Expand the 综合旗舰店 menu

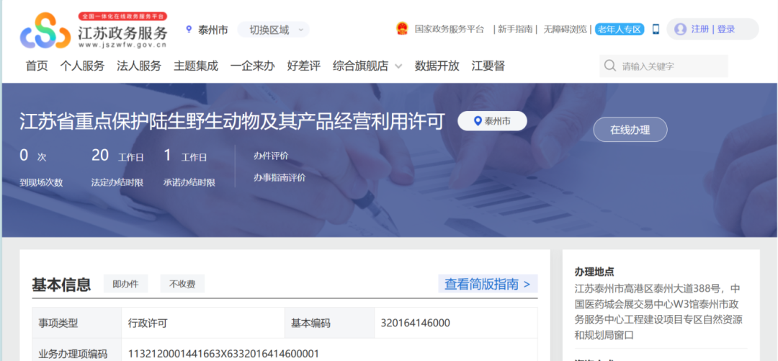(367, 66)
